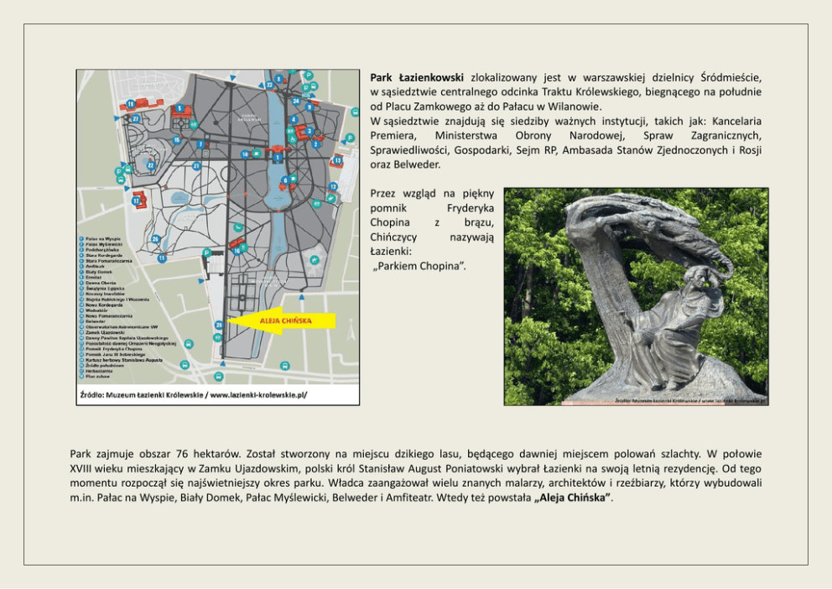Image resolution: width=832 pixels, height=589 pixels.
Task: Click the Chopin monument photo
Action: pyautogui.click(x=636, y=296)
